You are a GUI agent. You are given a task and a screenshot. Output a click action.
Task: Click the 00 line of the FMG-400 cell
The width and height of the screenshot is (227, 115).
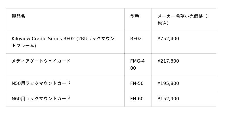tap(133, 68)
